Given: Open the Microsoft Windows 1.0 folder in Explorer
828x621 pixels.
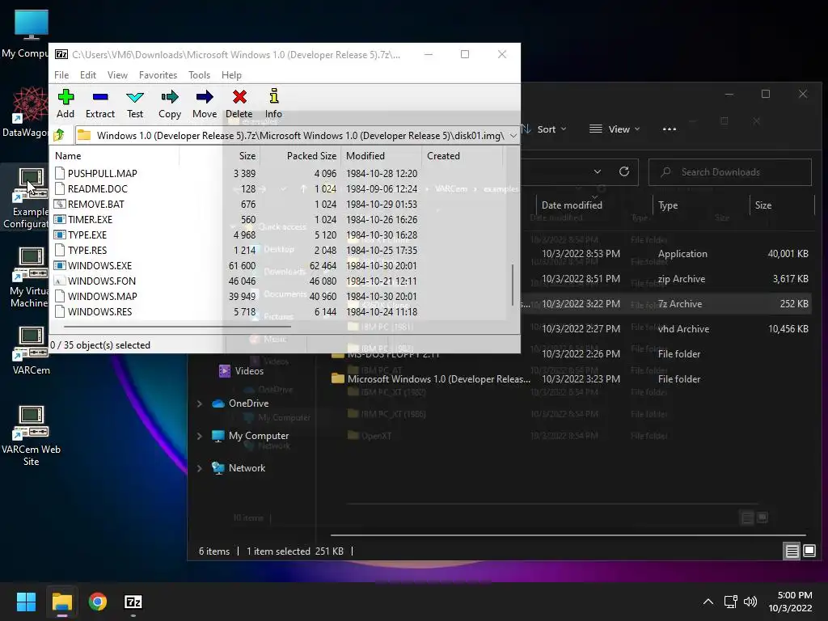Looking at the screenshot, I should pos(430,379).
